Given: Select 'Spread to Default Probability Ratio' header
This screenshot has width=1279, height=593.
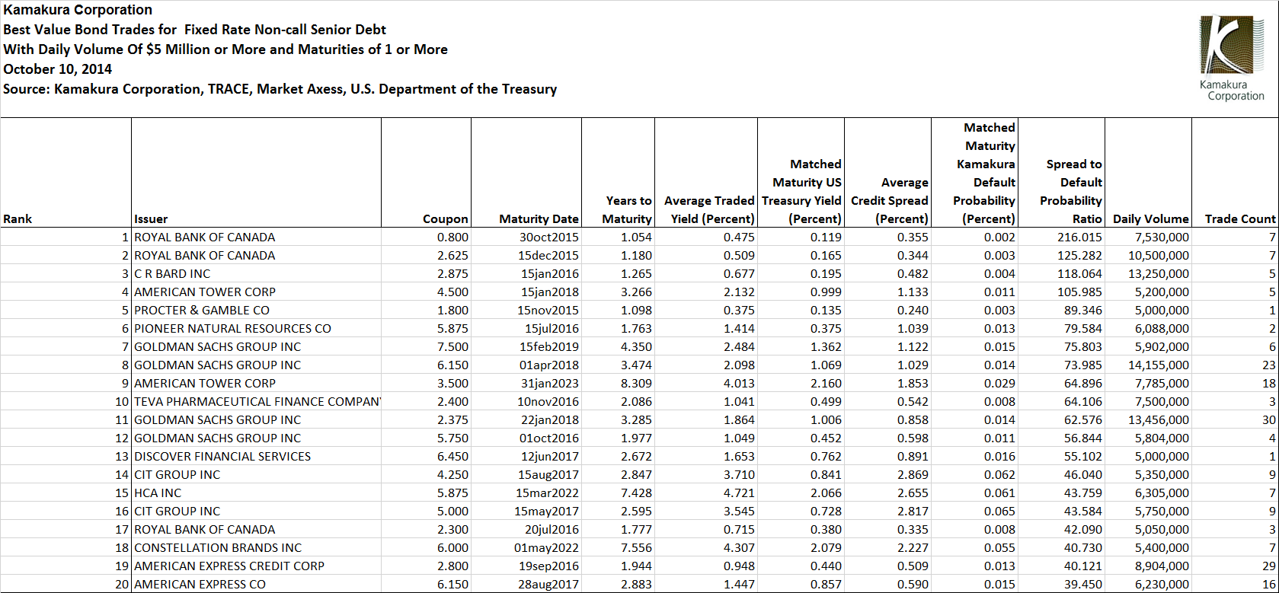Looking at the screenshot, I should tap(1071, 192).
